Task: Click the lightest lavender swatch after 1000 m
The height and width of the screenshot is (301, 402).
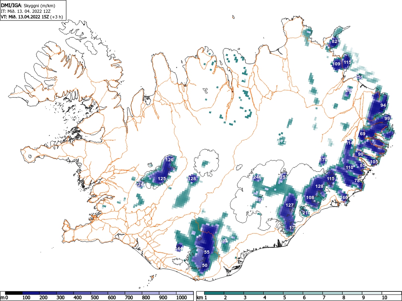Action: (x=185, y=293)
